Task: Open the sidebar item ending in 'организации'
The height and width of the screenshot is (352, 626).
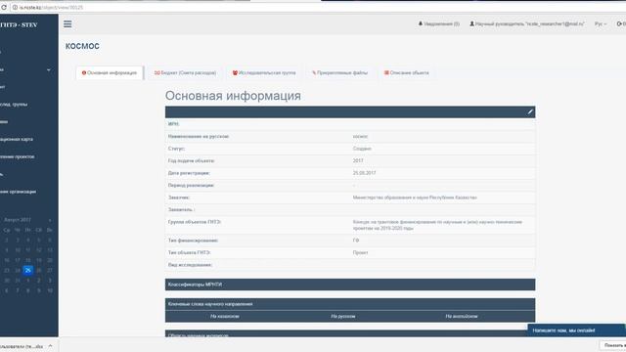Action: point(18,192)
